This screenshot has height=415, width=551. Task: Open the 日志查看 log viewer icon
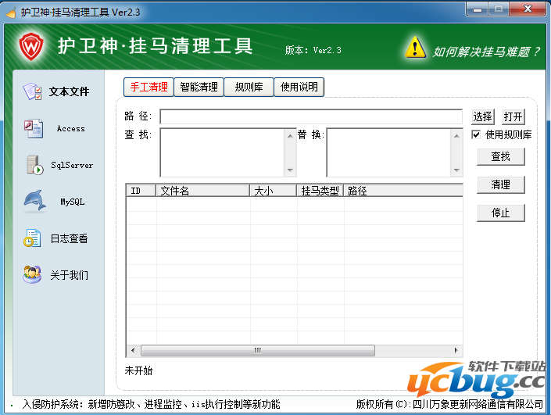(32, 238)
